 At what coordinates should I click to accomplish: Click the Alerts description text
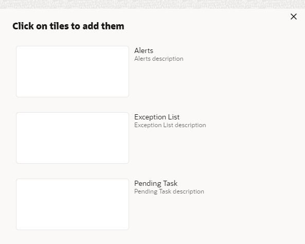coord(159,59)
